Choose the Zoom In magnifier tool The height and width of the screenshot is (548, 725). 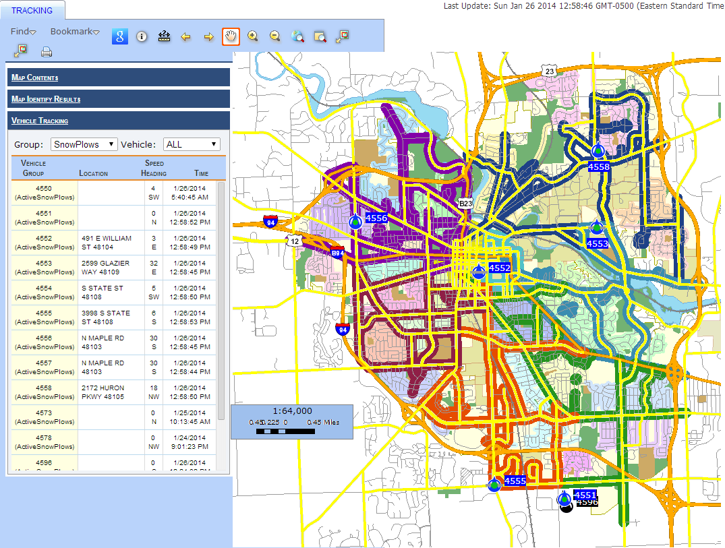253,36
